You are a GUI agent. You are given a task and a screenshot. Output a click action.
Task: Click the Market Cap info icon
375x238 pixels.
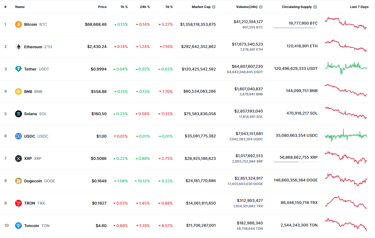214,7
